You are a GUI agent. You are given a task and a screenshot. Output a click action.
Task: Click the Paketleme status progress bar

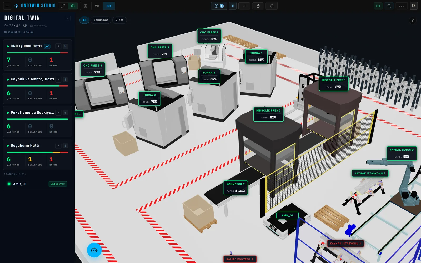click(37, 119)
